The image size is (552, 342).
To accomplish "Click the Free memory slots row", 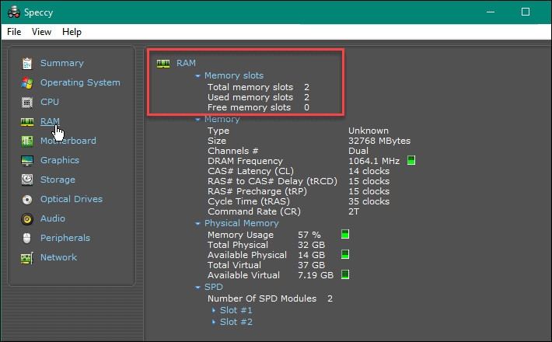I will click(258, 108).
